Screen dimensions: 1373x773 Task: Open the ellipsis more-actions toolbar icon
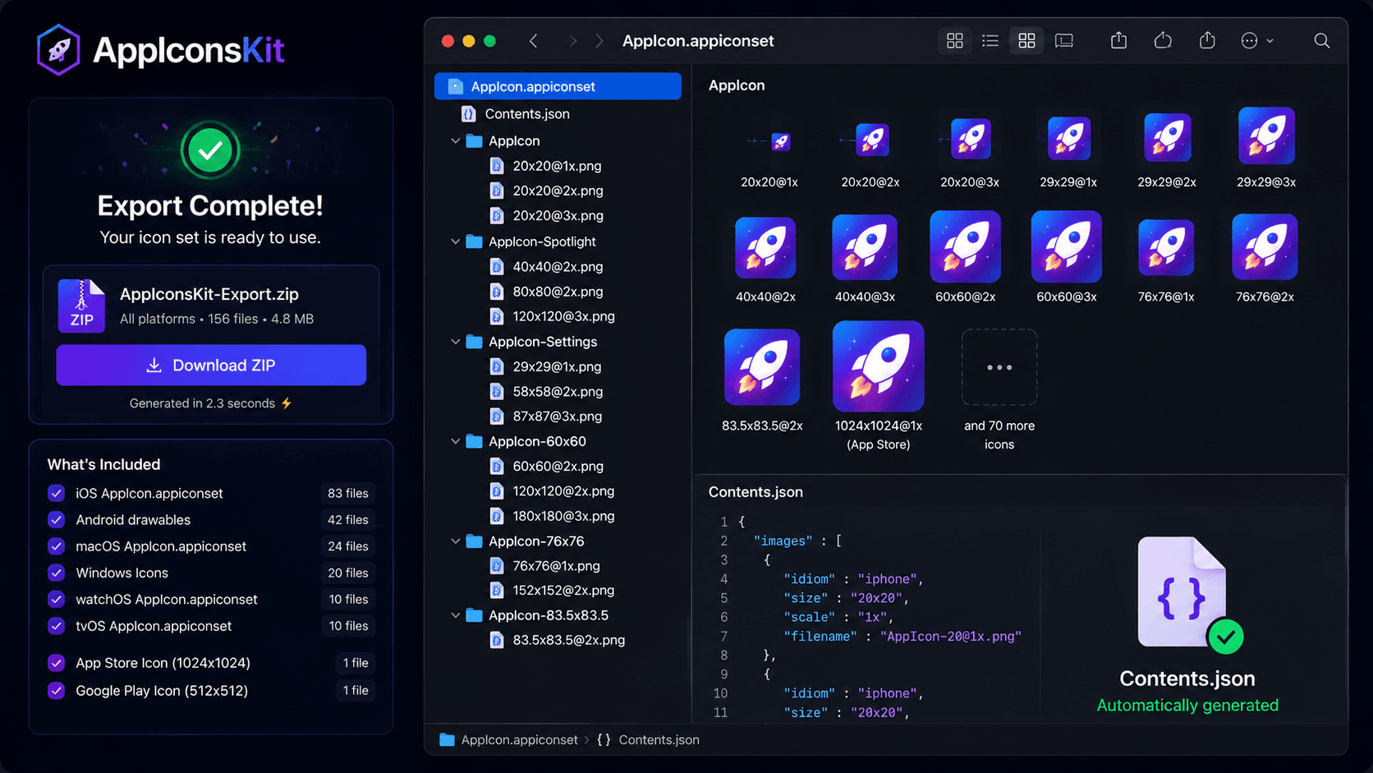tap(1249, 41)
